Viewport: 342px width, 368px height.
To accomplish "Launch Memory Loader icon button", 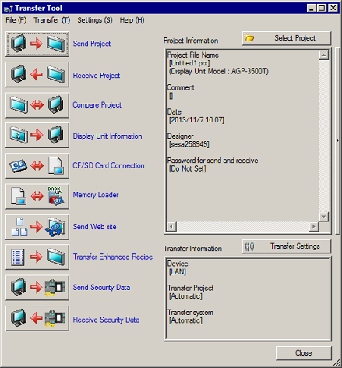I will tap(37, 196).
